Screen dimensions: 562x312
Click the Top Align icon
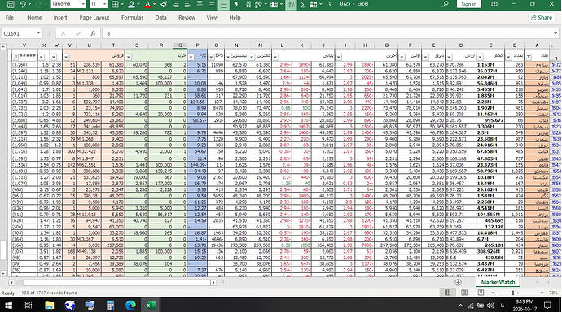pyautogui.click(x=200, y=4)
